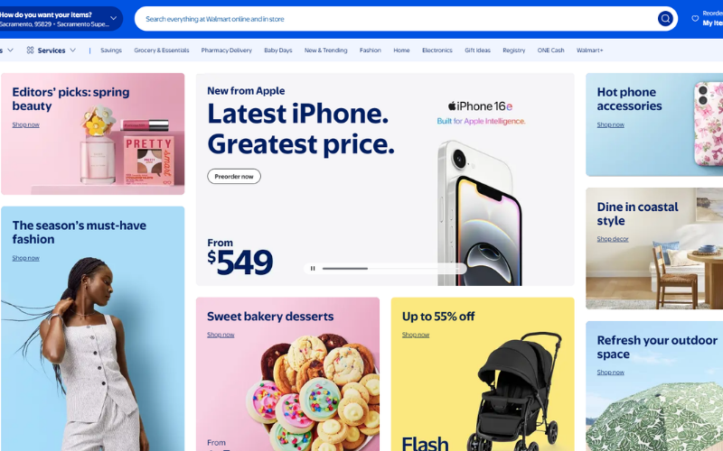Pause the banner carousel

click(313, 268)
